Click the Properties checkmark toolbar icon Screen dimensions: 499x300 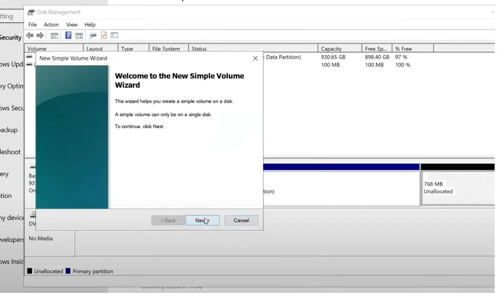click(x=104, y=35)
